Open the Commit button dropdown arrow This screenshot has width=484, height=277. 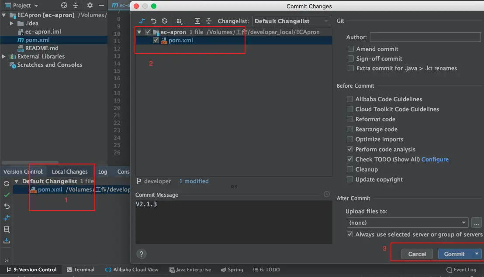coord(477,254)
